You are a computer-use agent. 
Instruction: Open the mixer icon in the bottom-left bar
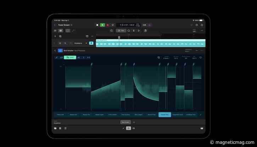pyautogui.click(x=65, y=128)
